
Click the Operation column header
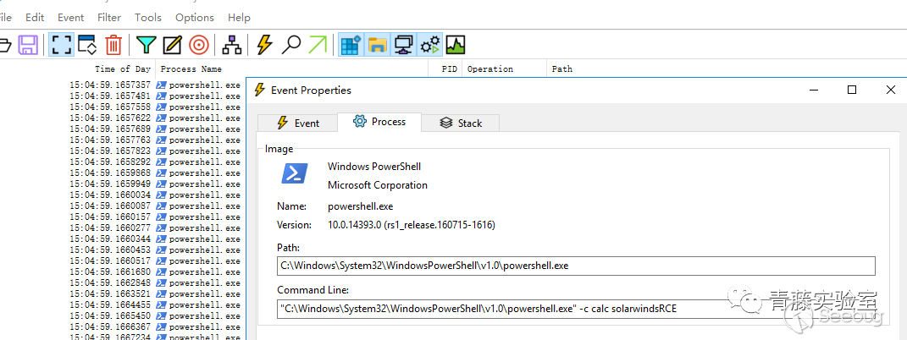(490, 69)
